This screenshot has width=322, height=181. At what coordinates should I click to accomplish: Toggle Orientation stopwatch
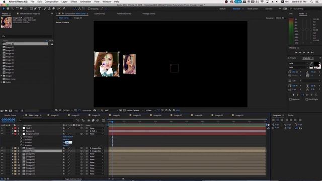(21, 137)
